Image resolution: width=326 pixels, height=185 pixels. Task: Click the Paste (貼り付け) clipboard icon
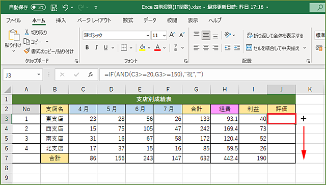(14, 35)
